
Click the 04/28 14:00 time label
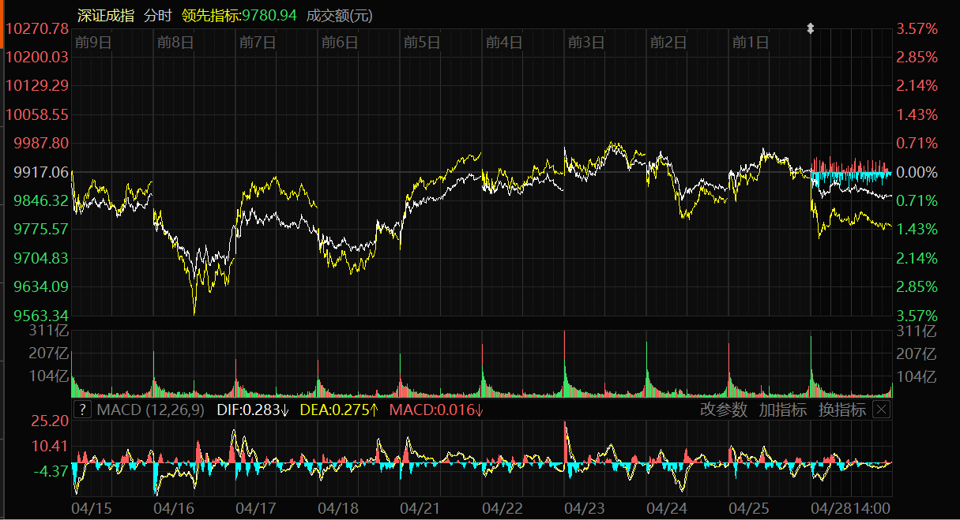point(849,507)
